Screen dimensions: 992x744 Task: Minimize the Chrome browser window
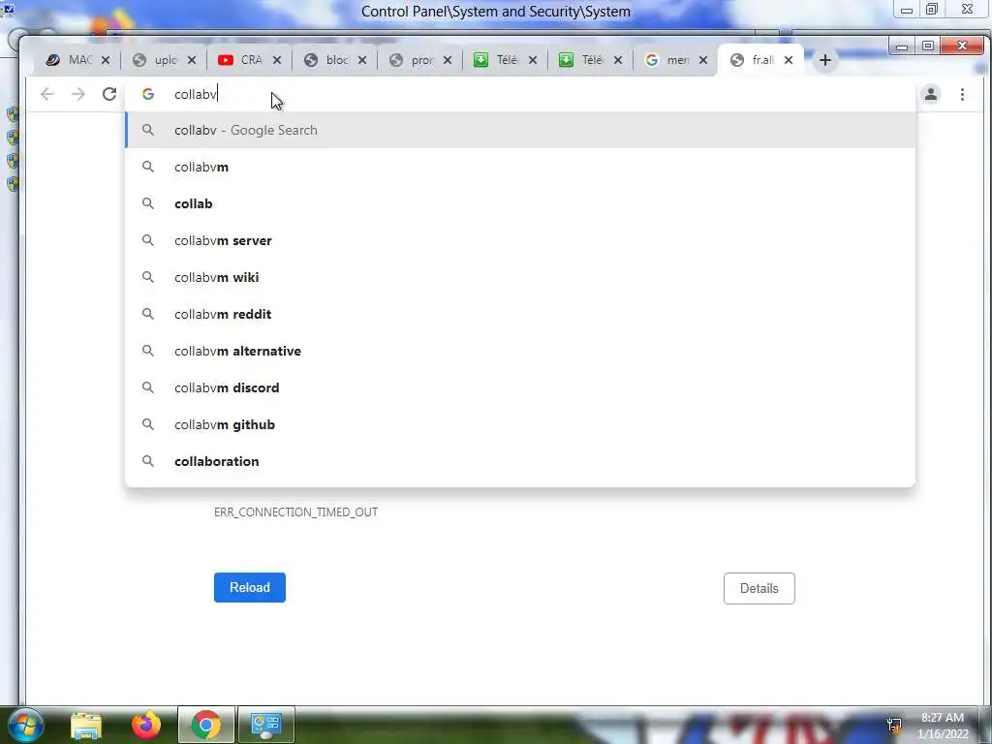902,46
